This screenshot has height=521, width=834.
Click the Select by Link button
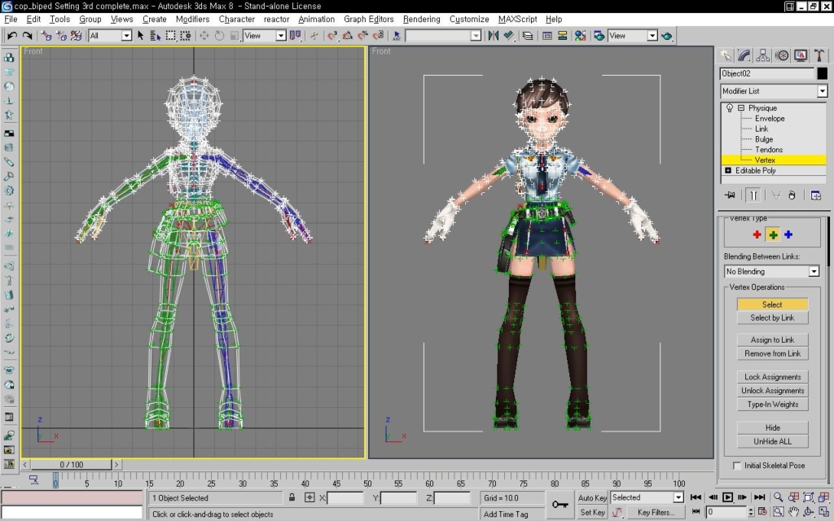tap(772, 318)
